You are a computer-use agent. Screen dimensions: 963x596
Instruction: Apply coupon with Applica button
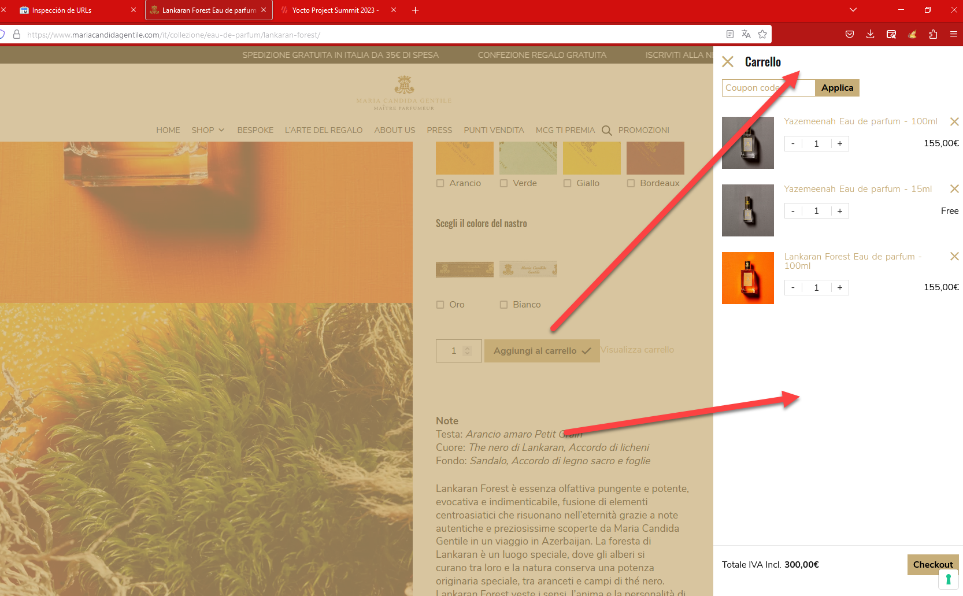click(x=838, y=88)
